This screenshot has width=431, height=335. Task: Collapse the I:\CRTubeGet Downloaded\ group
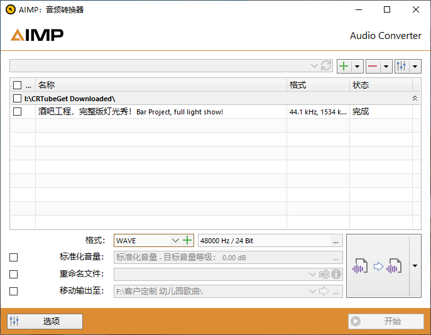[415, 98]
